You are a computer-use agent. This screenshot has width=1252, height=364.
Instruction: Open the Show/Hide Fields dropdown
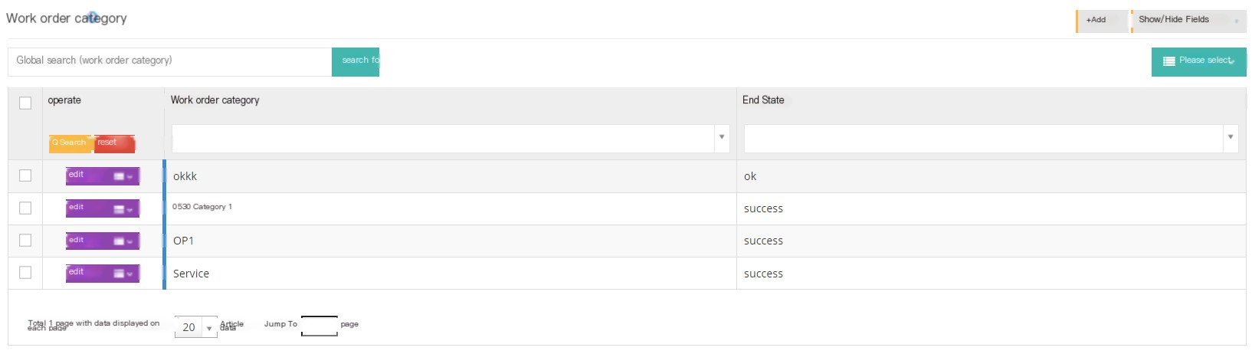1188,21
